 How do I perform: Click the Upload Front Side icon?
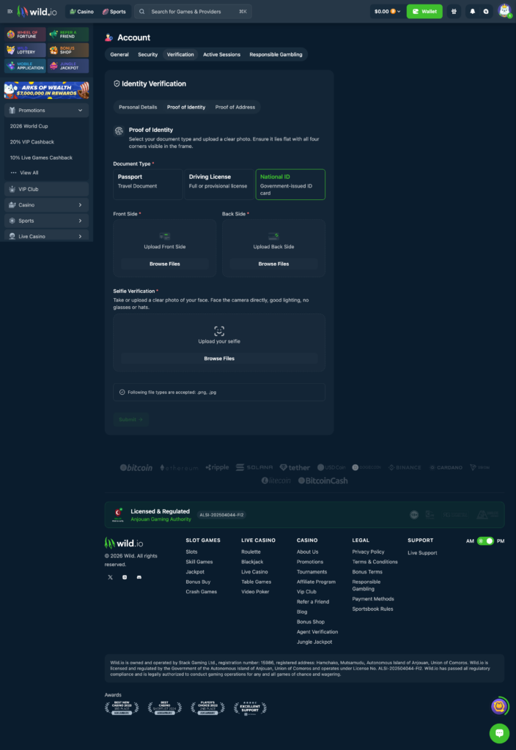point(165,237)
